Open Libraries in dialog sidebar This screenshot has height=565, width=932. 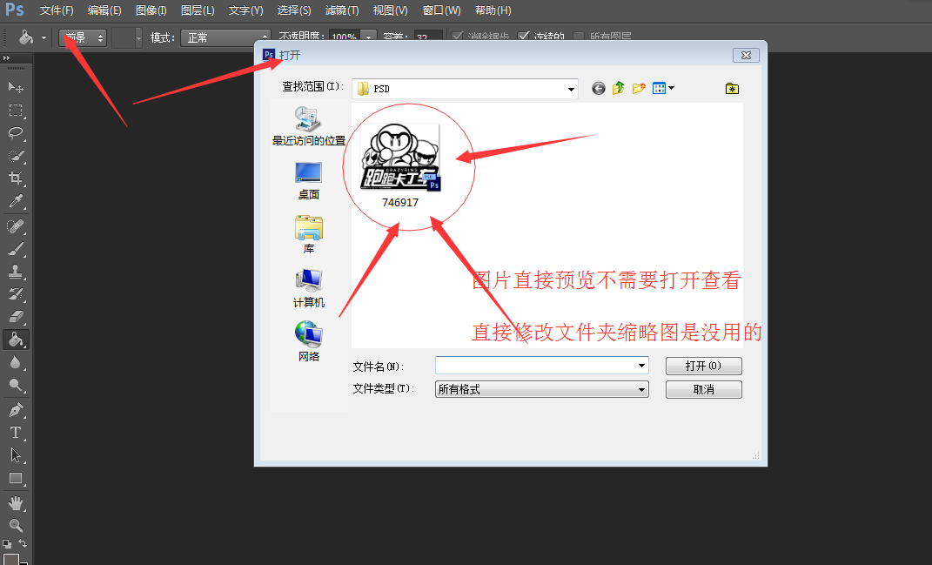[308, 235]
